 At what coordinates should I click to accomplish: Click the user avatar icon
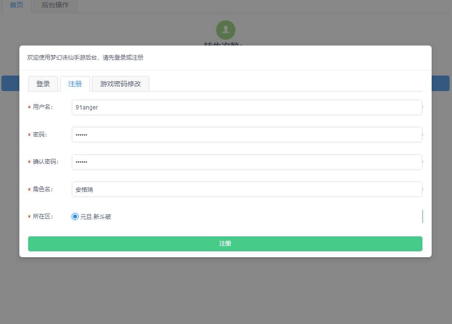(x=226, y=30)
